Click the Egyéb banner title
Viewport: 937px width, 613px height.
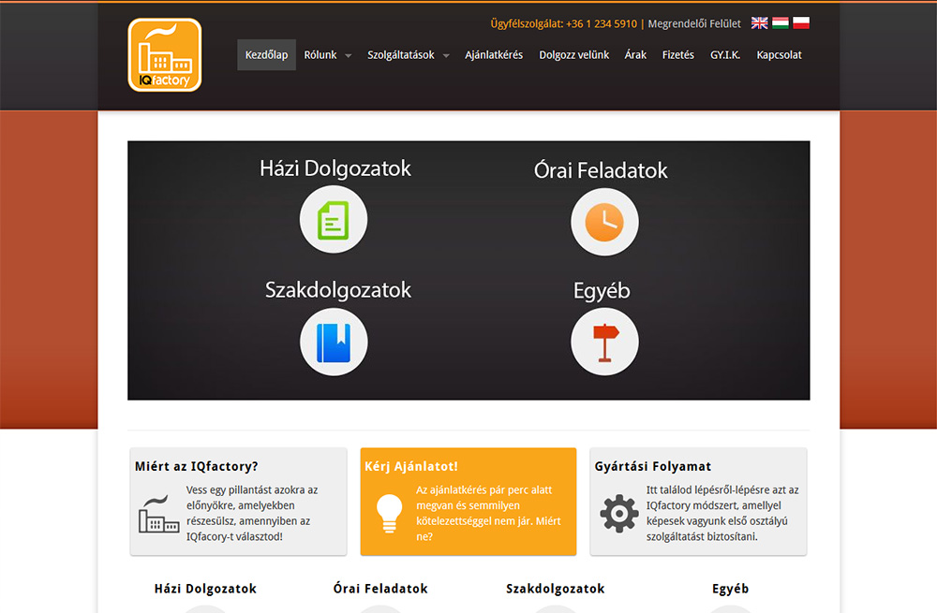pos(602,291)
